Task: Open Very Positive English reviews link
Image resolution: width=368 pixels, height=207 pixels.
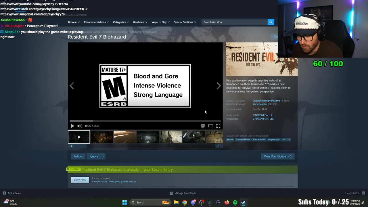Action: [x=260, y=104]
